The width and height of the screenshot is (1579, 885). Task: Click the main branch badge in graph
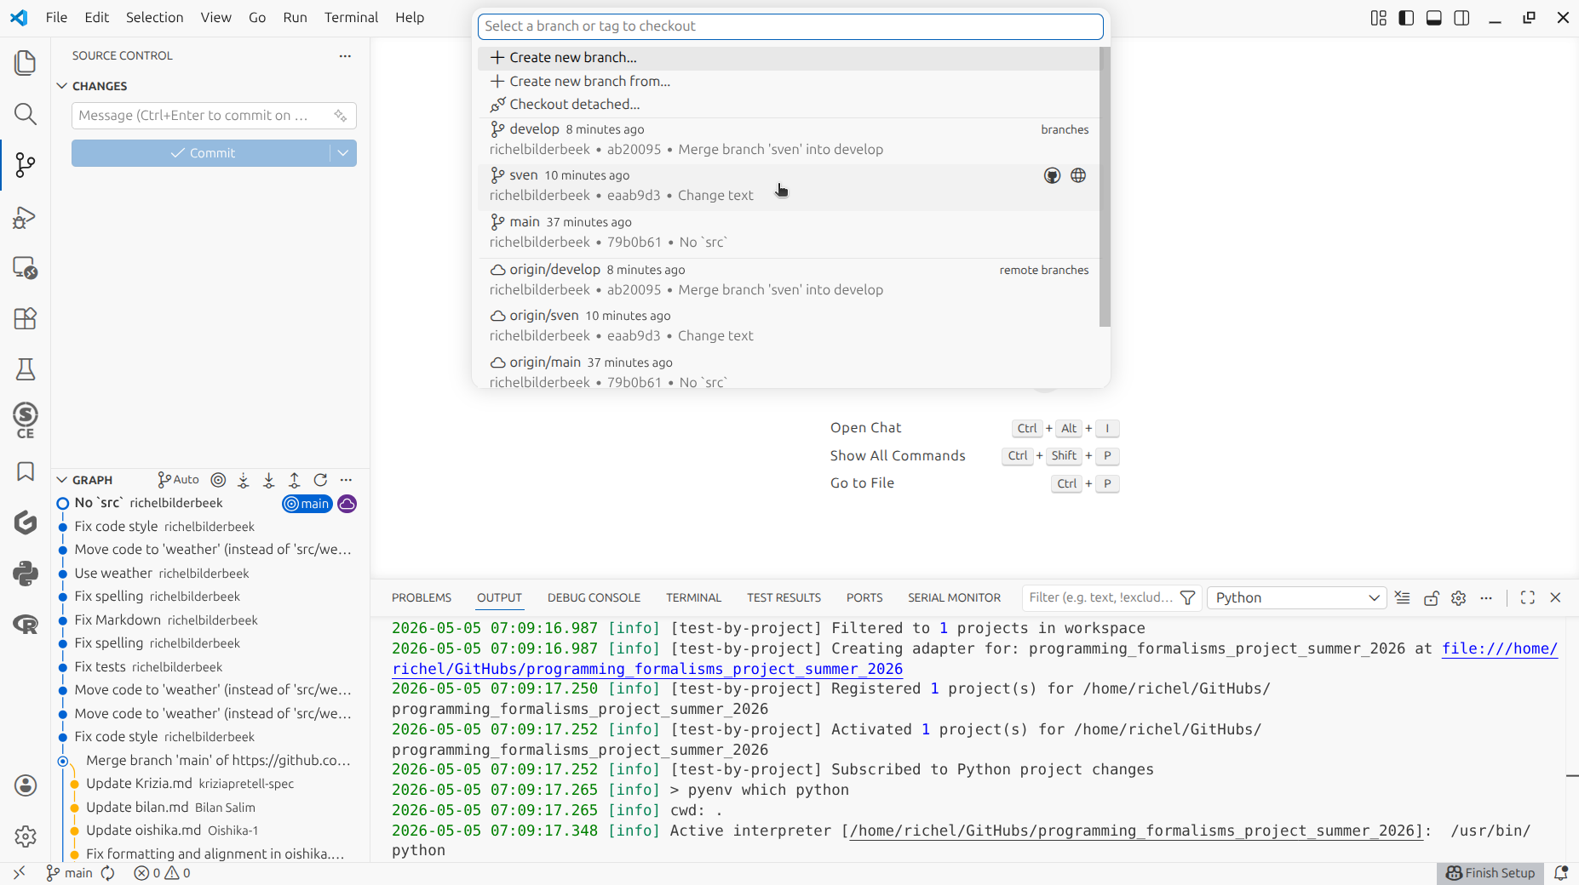click(307, 504)
